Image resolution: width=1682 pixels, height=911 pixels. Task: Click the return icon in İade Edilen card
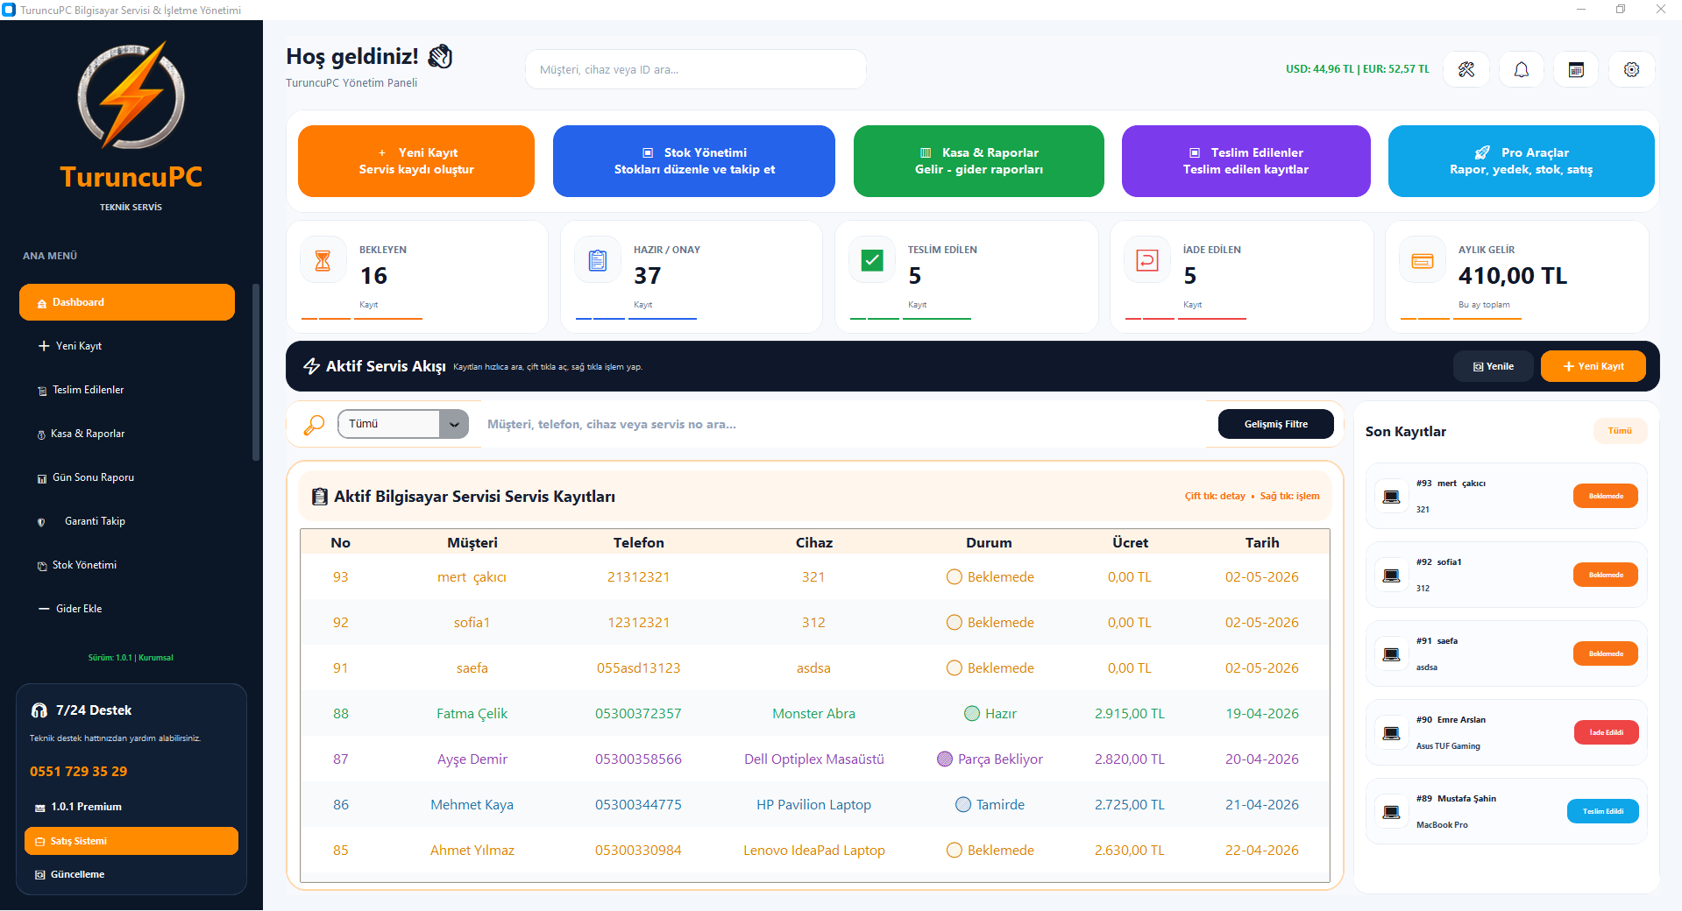click(1147, 260)
